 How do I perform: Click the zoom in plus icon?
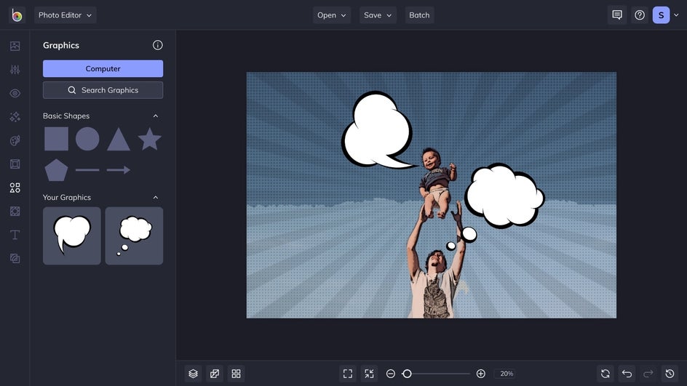[480, 374]
